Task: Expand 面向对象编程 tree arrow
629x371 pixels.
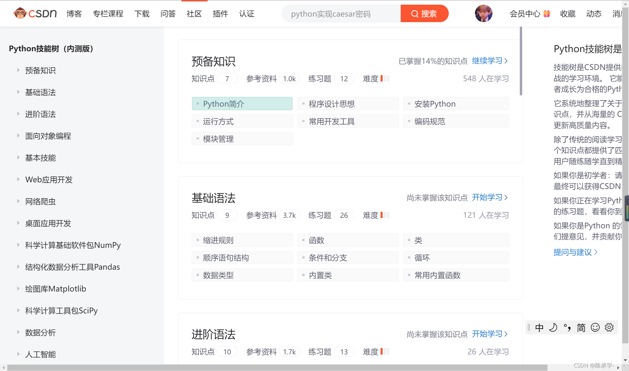Action: coord(18,136)
